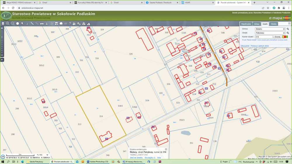292x164 pixels.
Task: Click the browser address bar
Action: (138, 8)
